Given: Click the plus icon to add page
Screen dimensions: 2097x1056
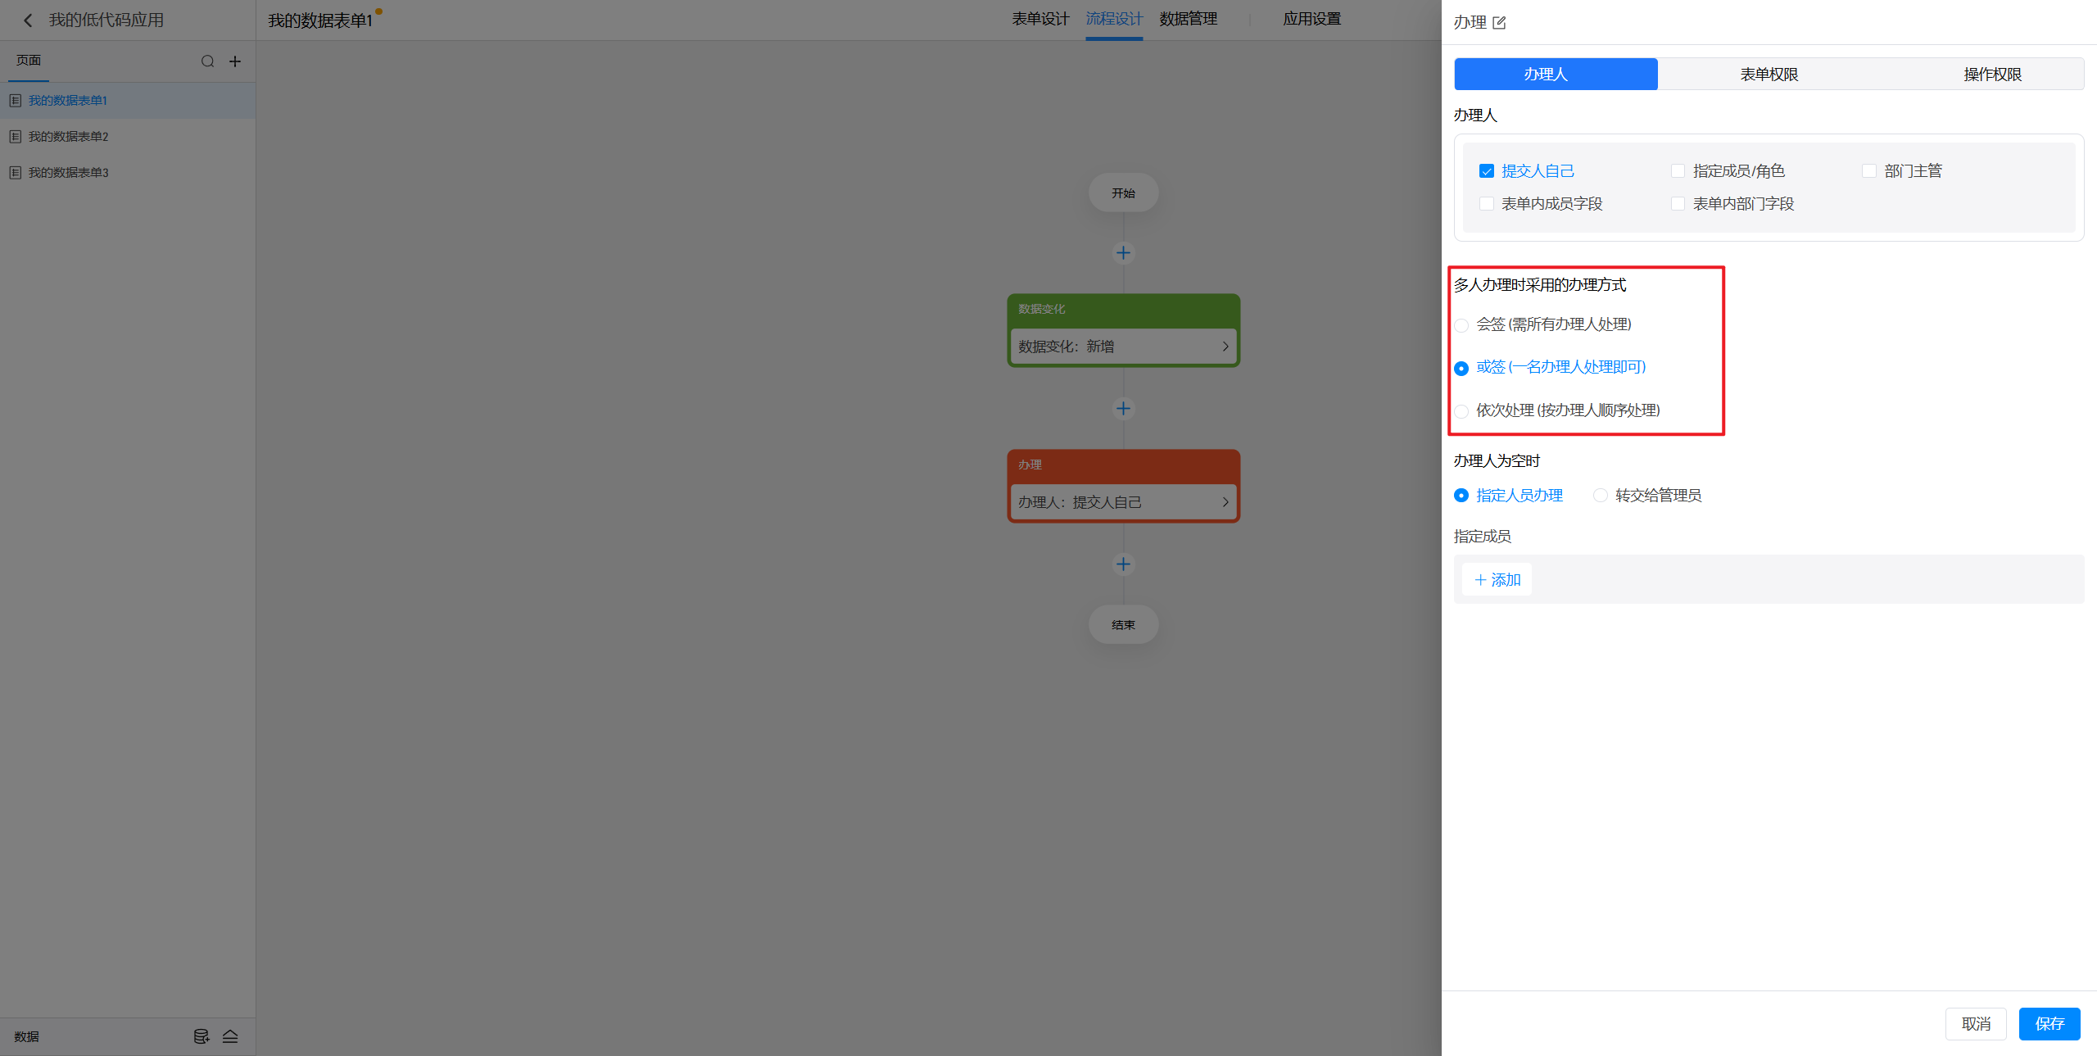Looking at the screenshot, I should [x=235, y=61].
